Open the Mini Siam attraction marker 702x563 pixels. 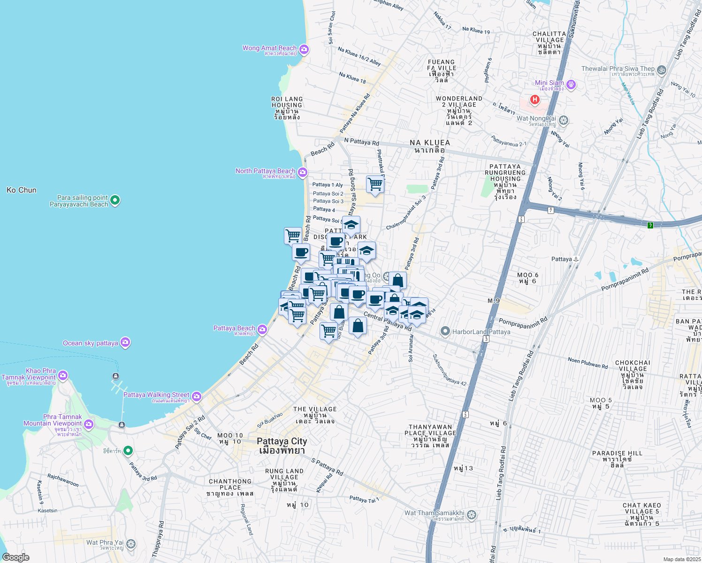(571, 85)
